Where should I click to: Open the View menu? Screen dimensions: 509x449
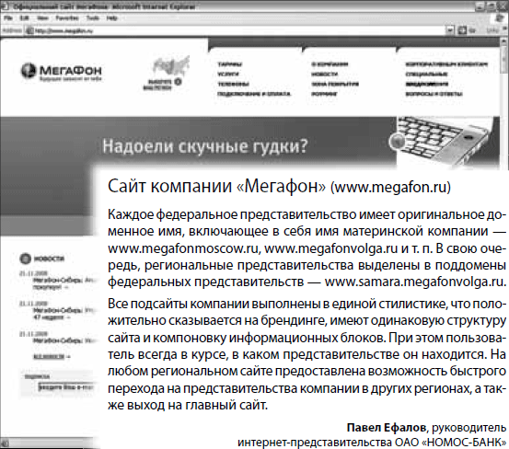(42, 18)
